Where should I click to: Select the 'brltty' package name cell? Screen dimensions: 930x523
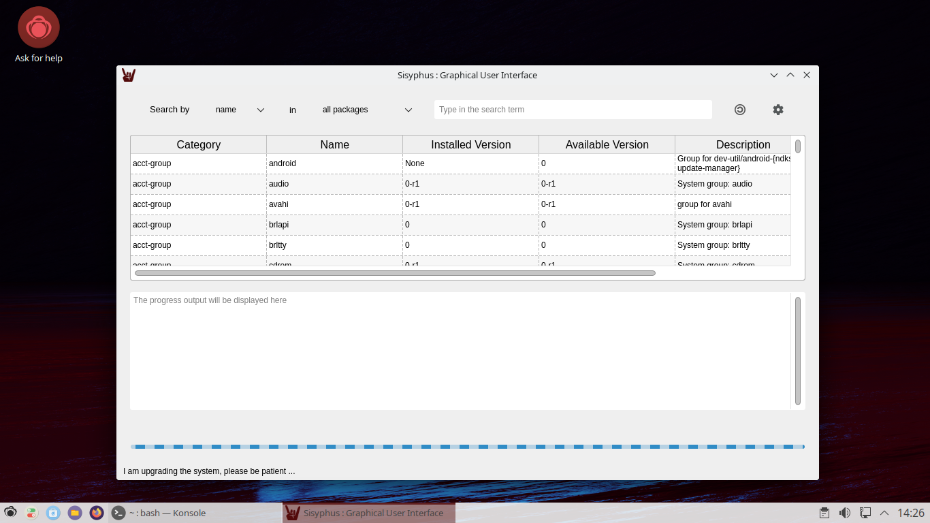point(335,245)
